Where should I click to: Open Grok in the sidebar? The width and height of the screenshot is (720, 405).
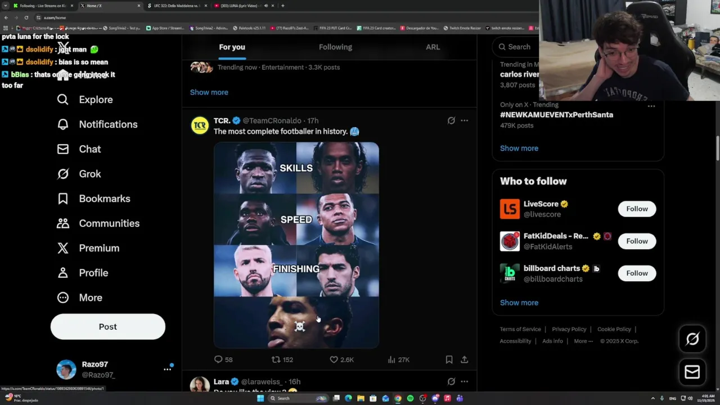pos(79,174)
